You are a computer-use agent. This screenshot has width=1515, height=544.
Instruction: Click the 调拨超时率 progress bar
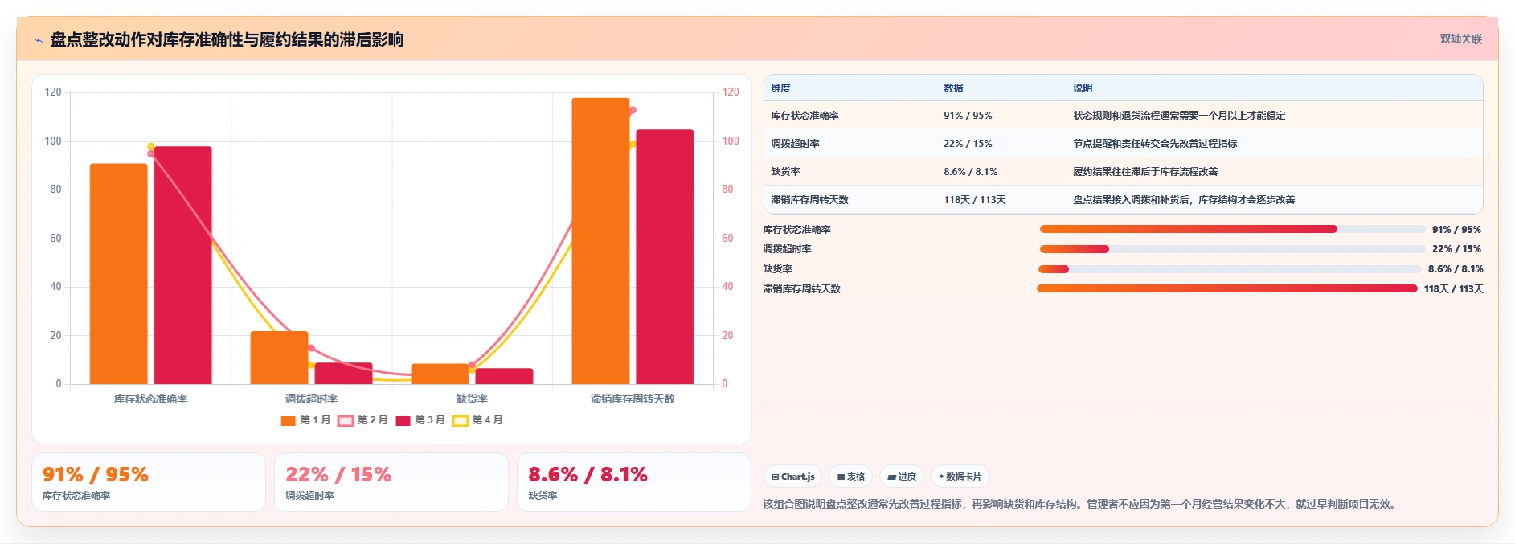click(1231, 249)
